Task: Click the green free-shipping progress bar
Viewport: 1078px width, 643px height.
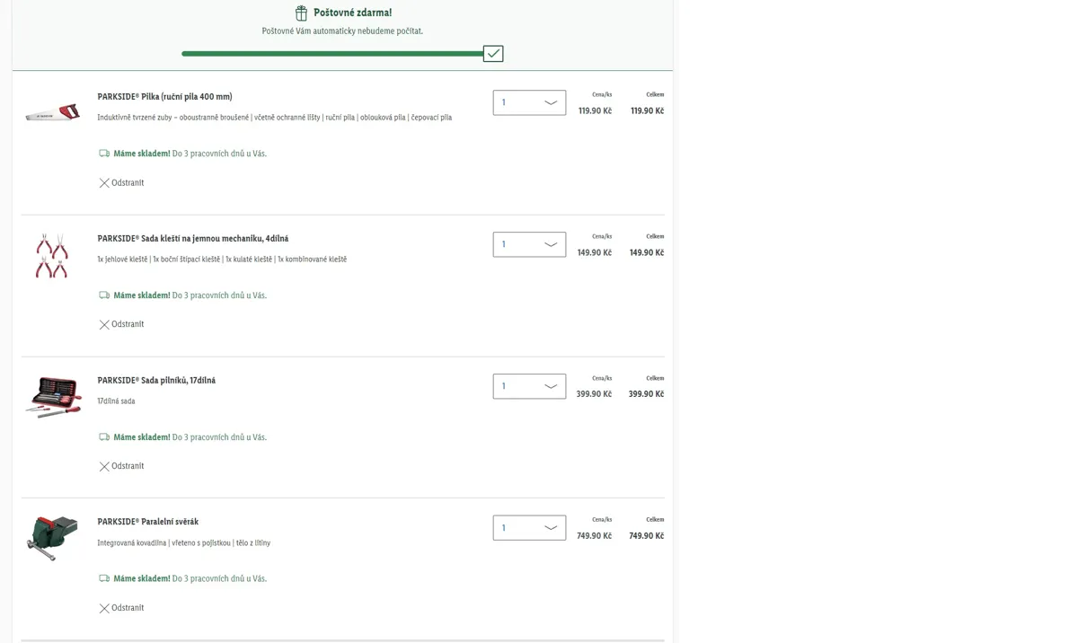Action: coord(332,54)
